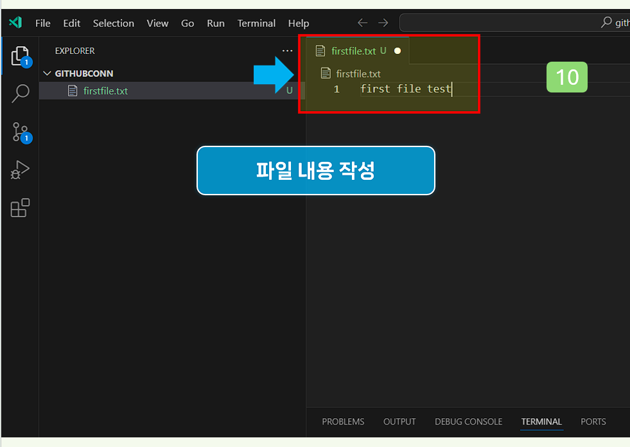Switch to the OUTPUT panel tab
The height and width of the screenshot is (447, 630).
(x=399, y=421)
